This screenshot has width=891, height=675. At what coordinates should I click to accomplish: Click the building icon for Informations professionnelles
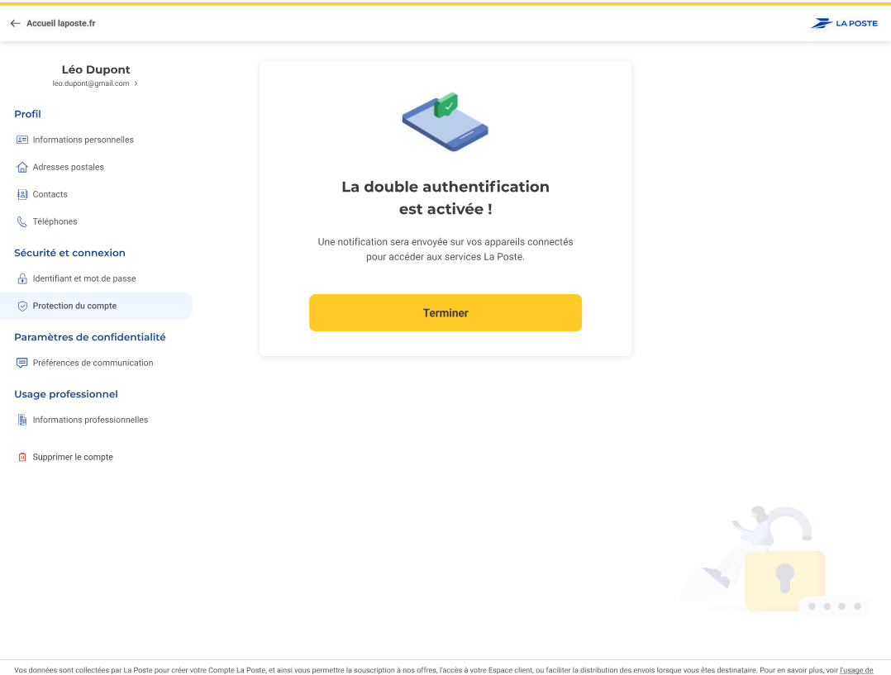pyautogui.click(x=22, y=420)
